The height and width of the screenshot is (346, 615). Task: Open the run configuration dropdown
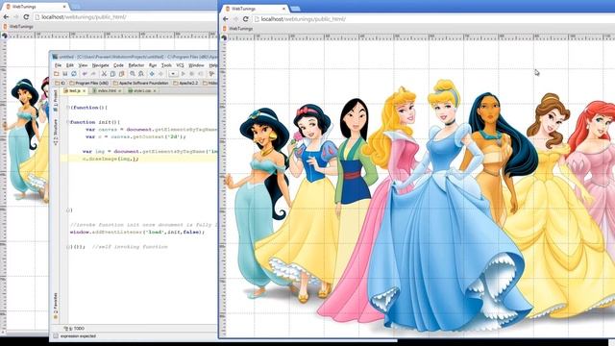pyautogui.click(x=173, y=74)
